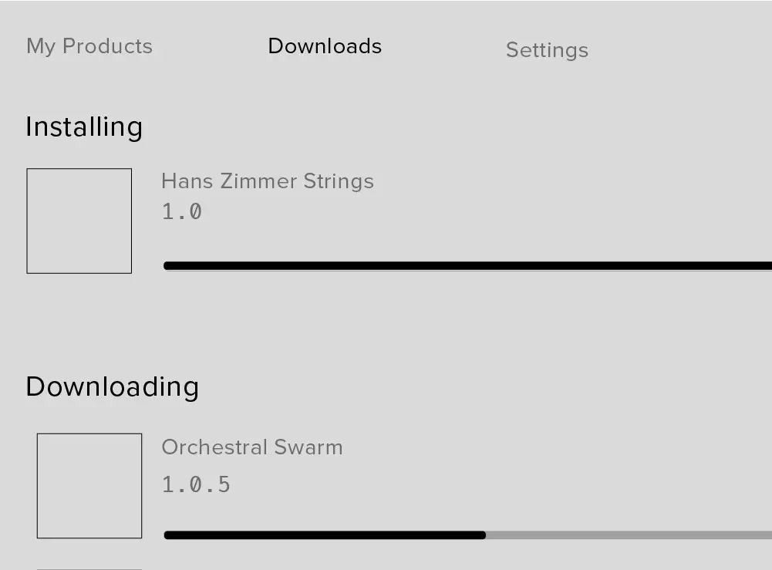Click the left end of Orchestral Swarm's download bar
This screenshot has width=772, height=570.
click(x=168, y=535)
